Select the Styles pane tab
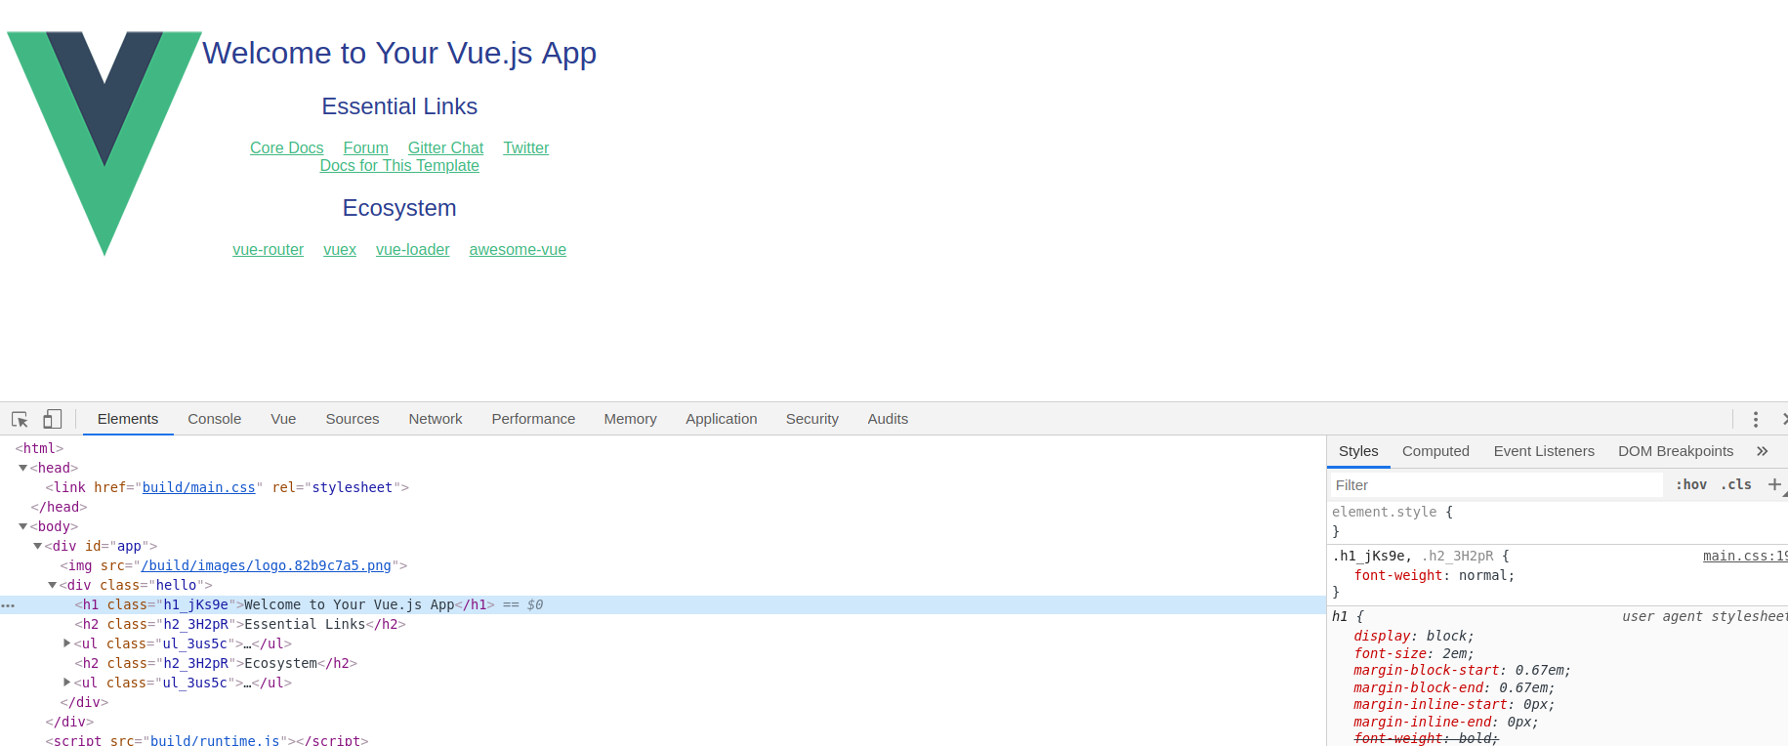The image size is (1788, 746). coord(1358,451)
